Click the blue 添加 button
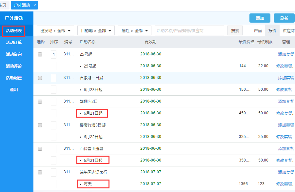The height and width of the screenshot is (192, 295). pyautogui.click(x=260, y=18)
